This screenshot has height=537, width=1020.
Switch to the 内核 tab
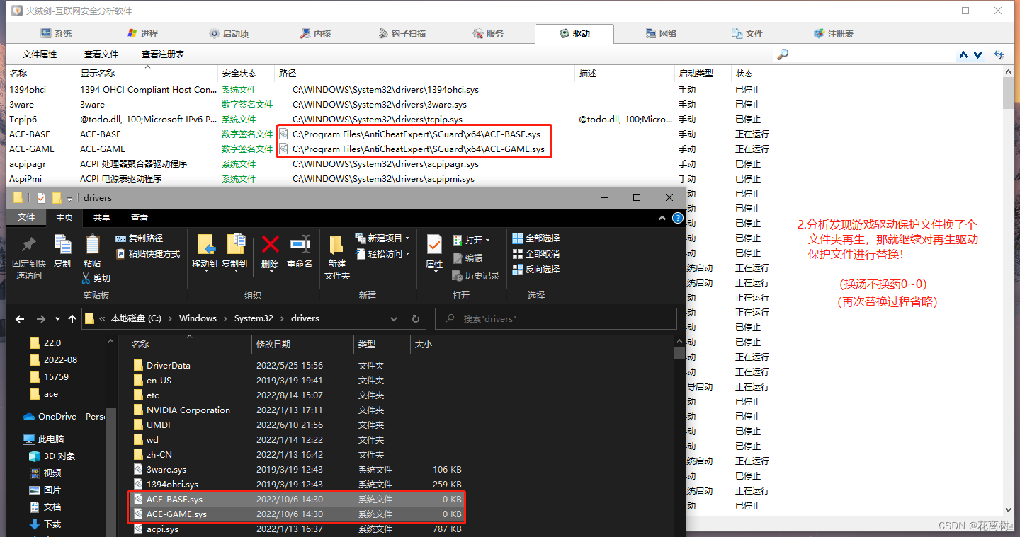(315, 33)
